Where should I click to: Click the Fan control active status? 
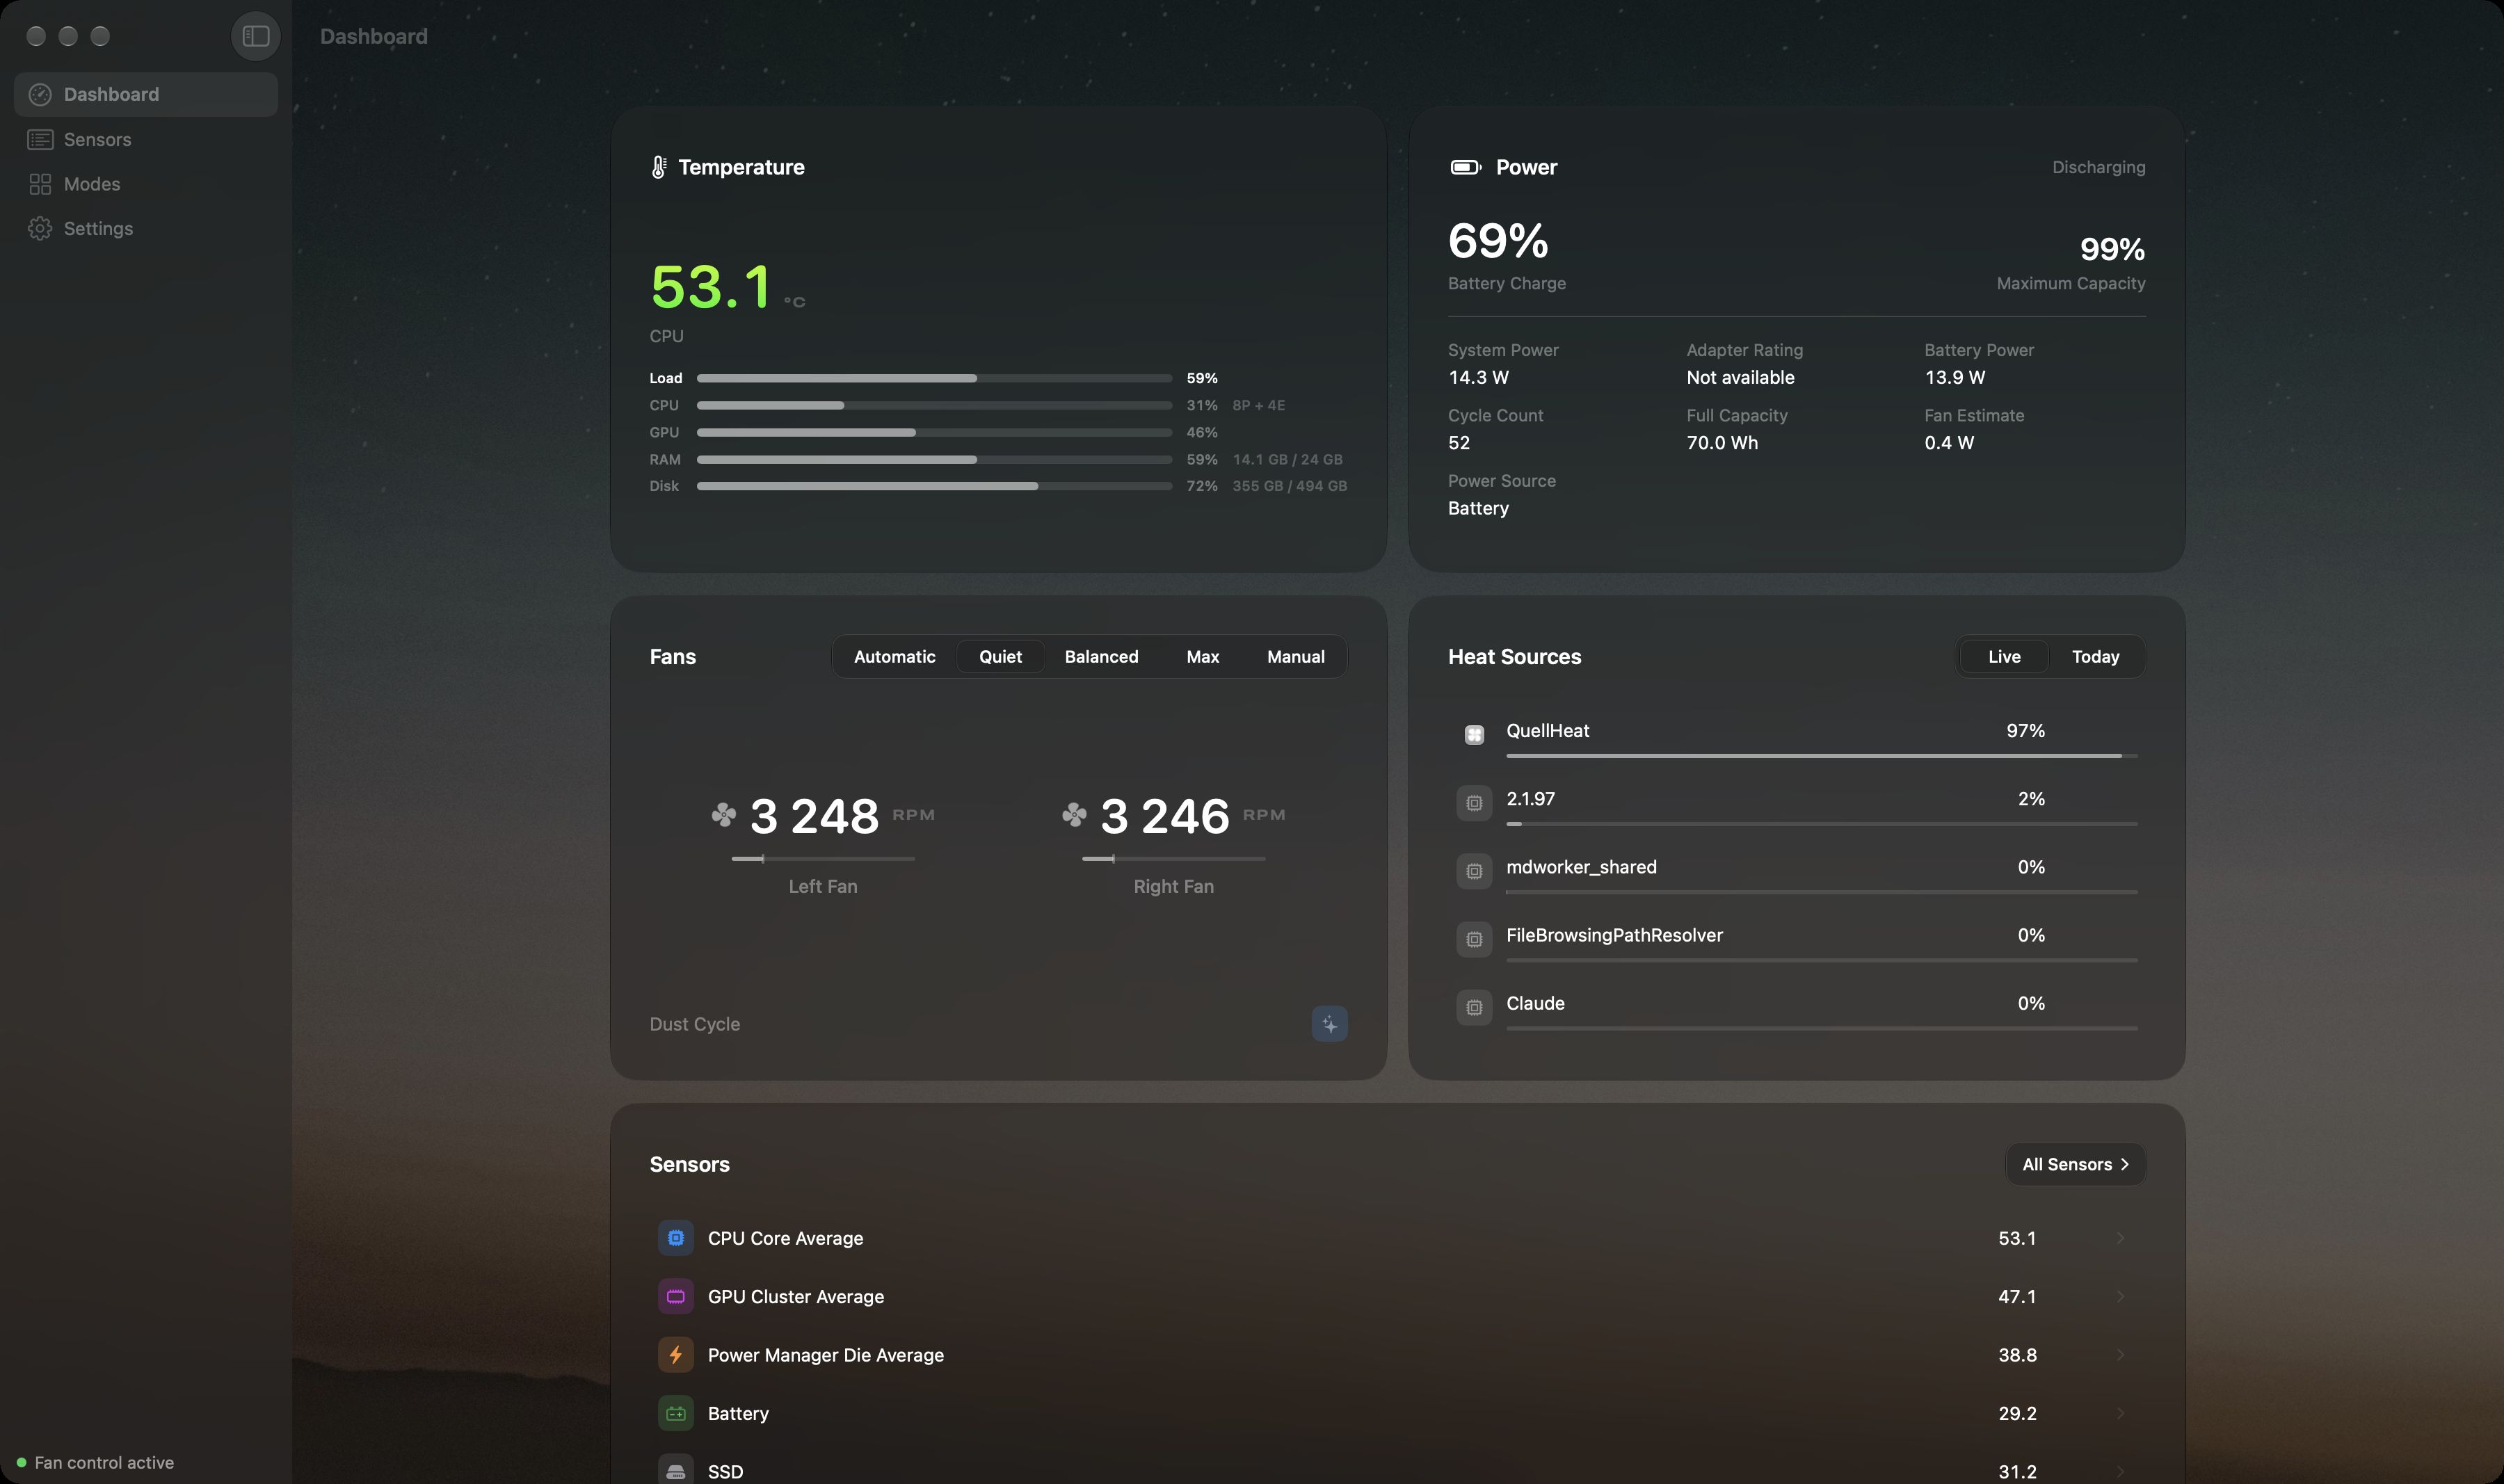point(95,1462)
